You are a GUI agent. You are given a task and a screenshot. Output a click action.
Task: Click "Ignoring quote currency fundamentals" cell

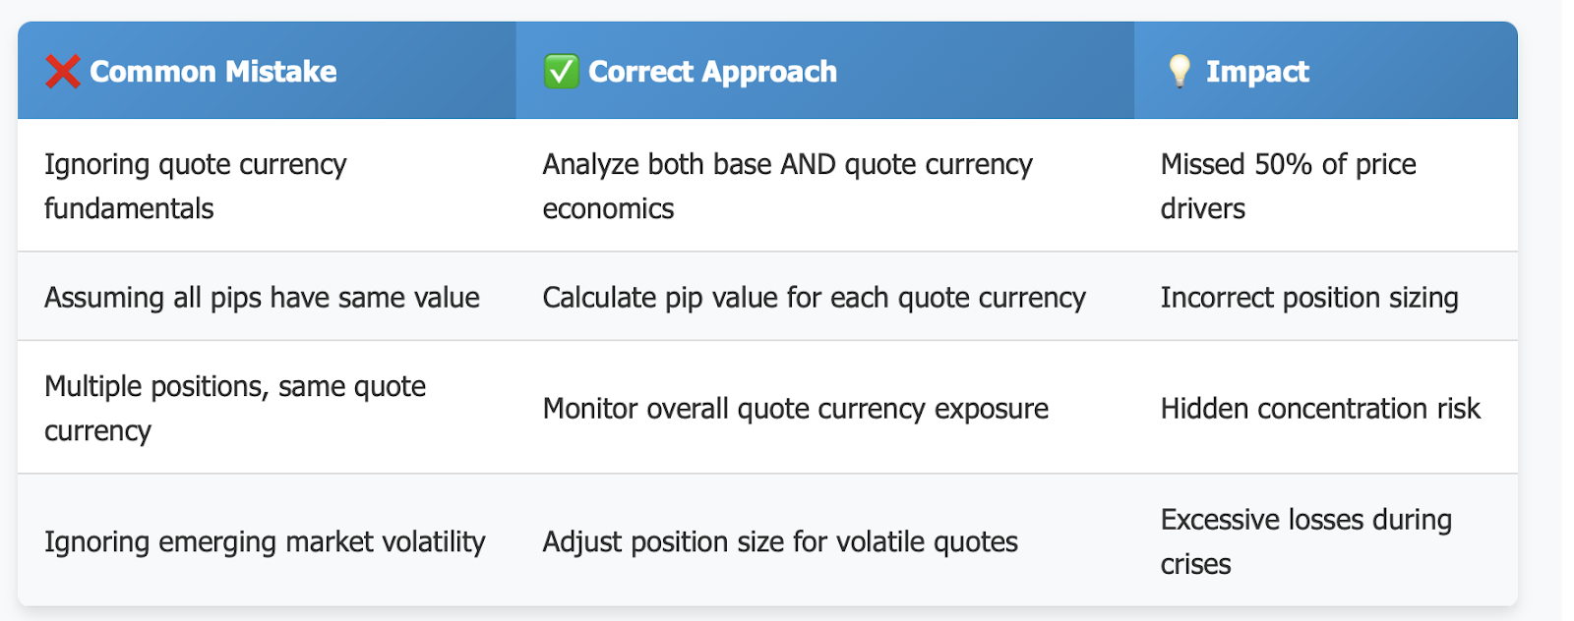pos(195,186)
